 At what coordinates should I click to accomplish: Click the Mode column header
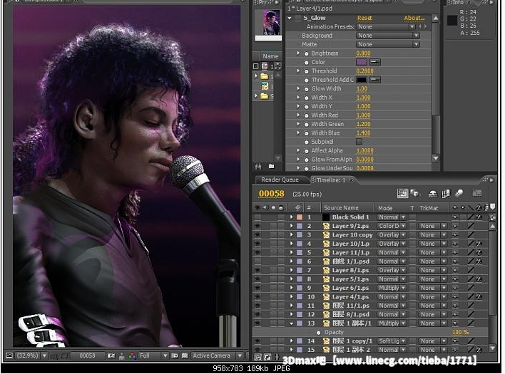385,208
